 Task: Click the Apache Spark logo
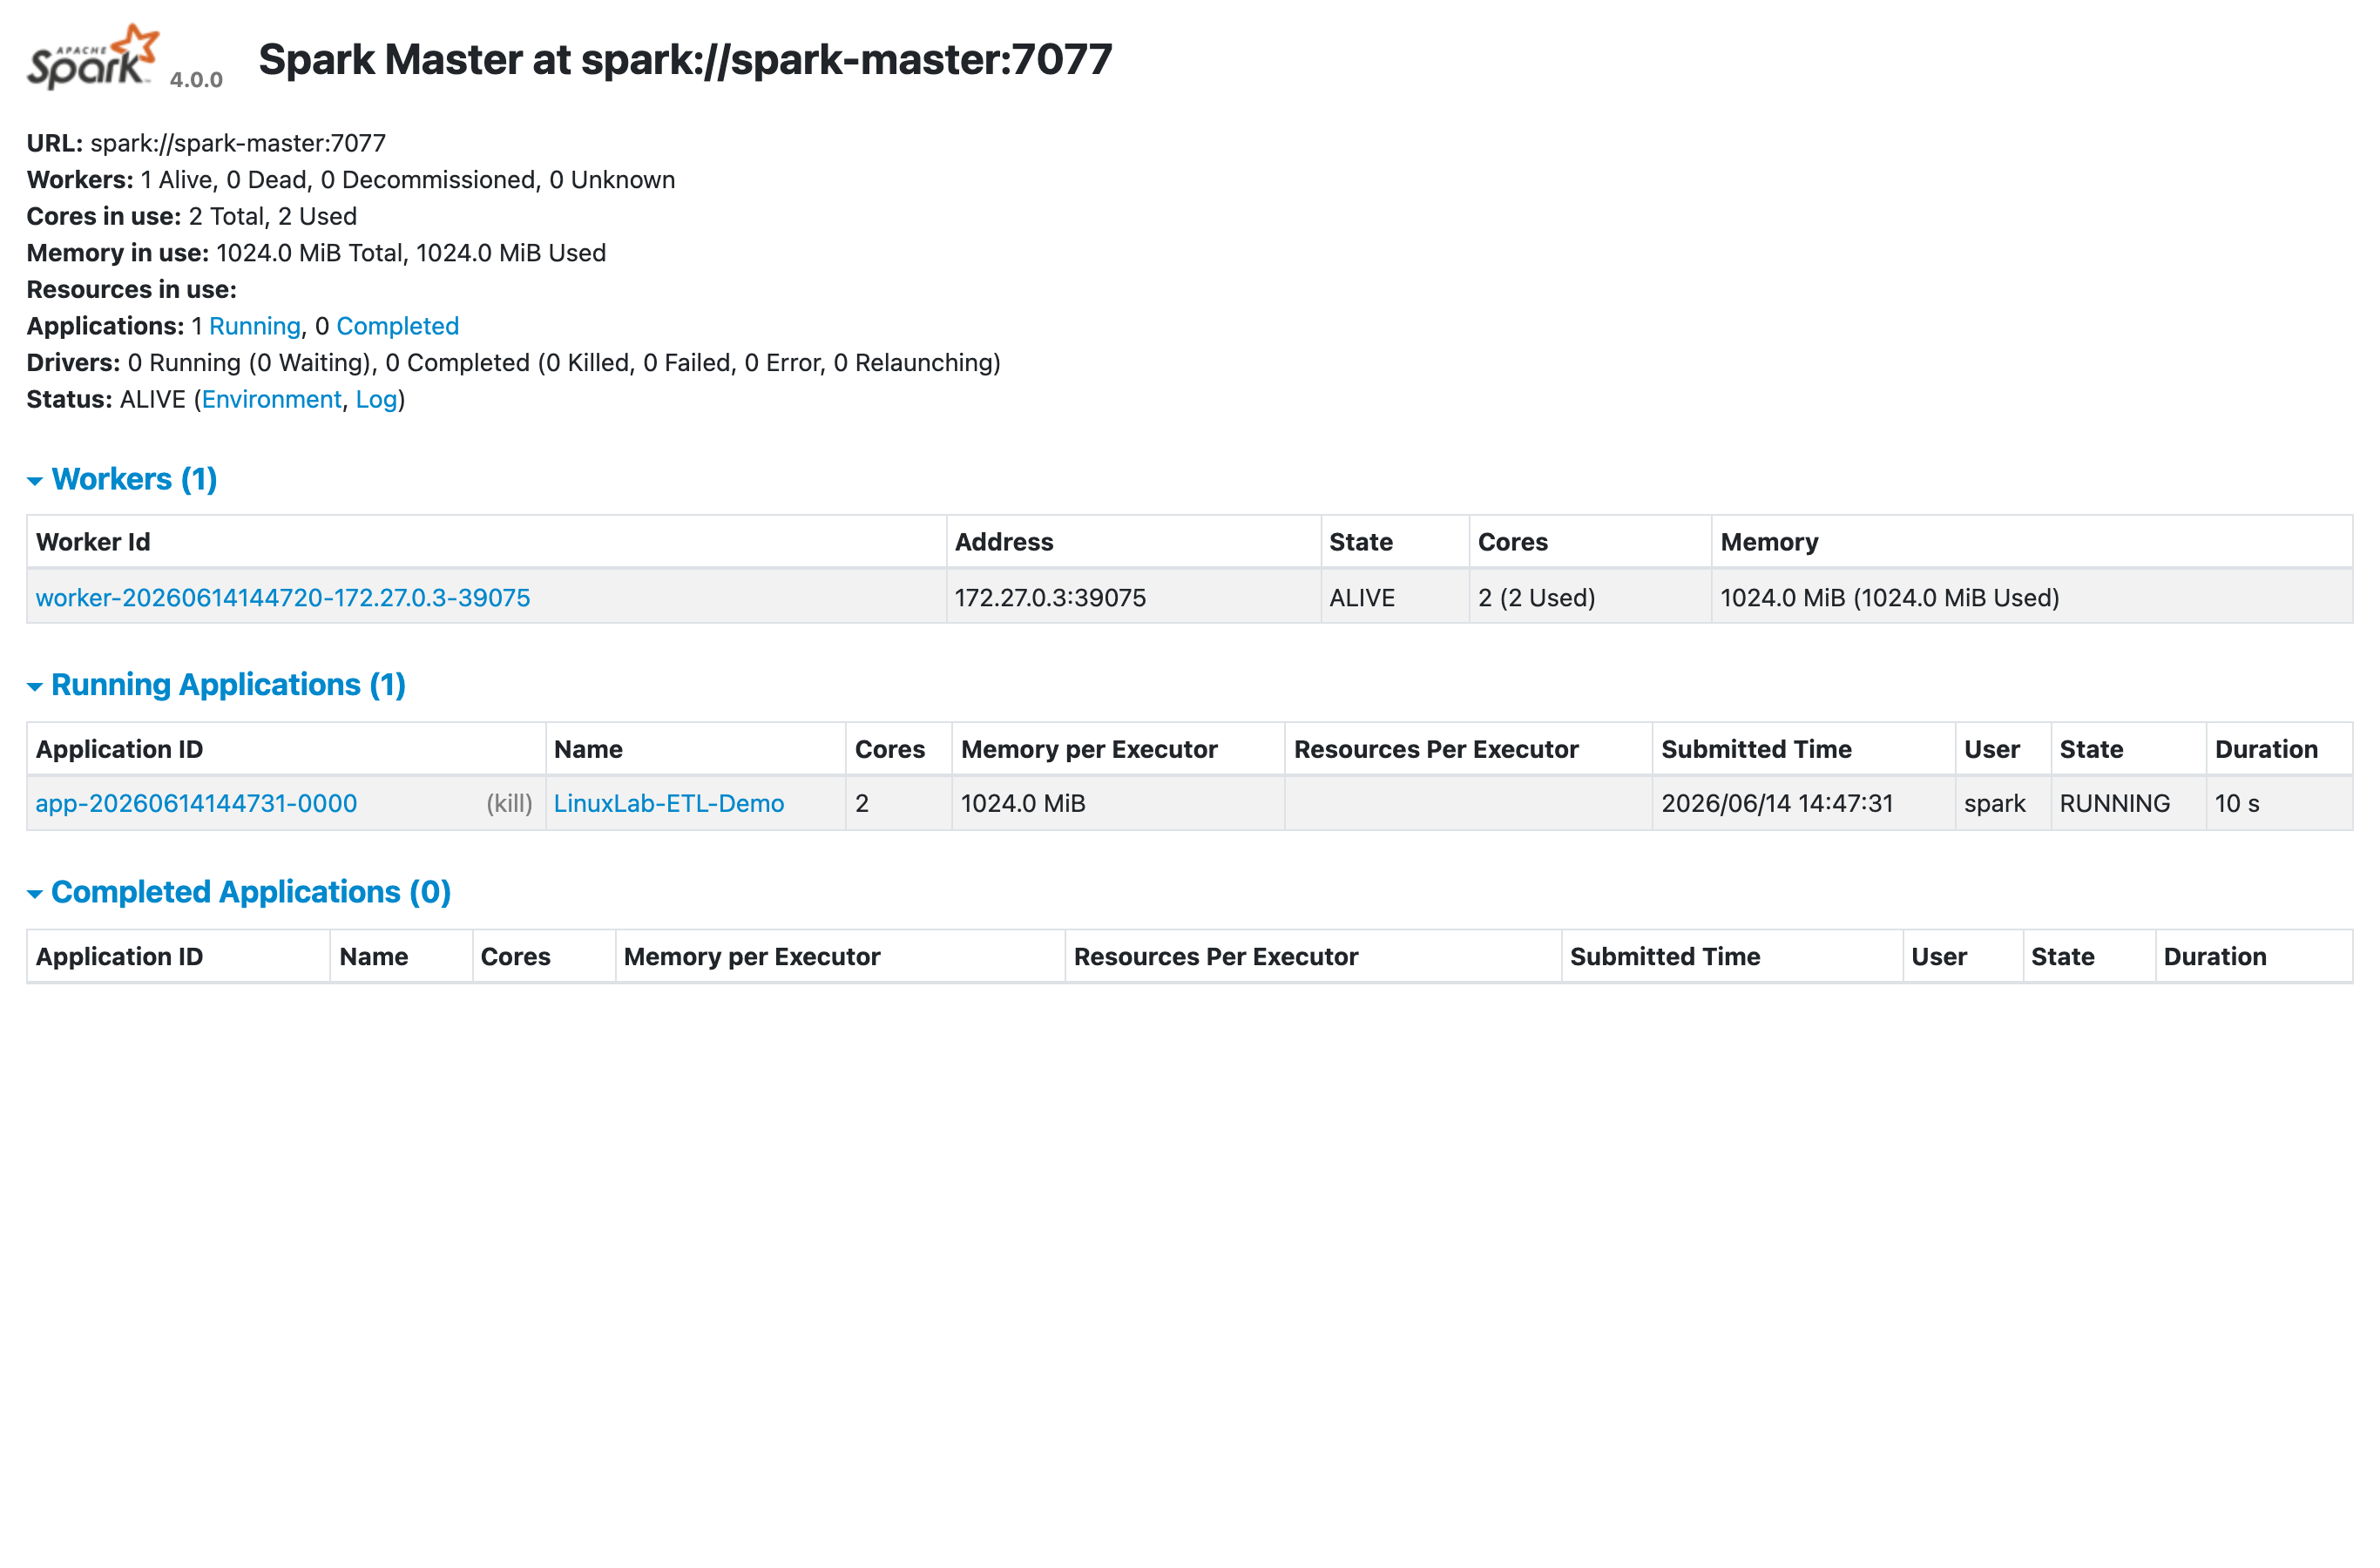[93, 57]
